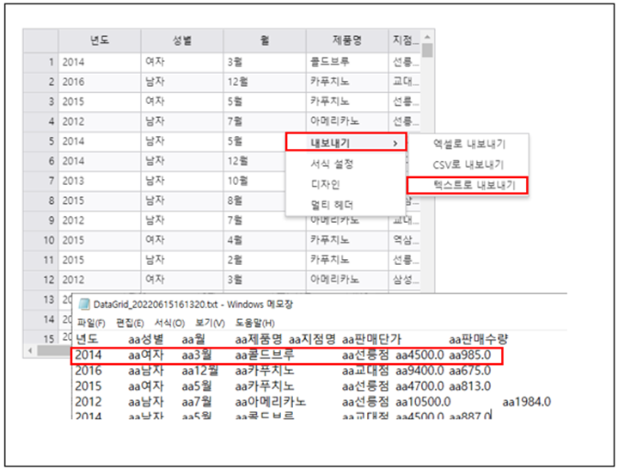
Task: Click 카푸치노 cell in row 10
Action: tap(347, 240)
